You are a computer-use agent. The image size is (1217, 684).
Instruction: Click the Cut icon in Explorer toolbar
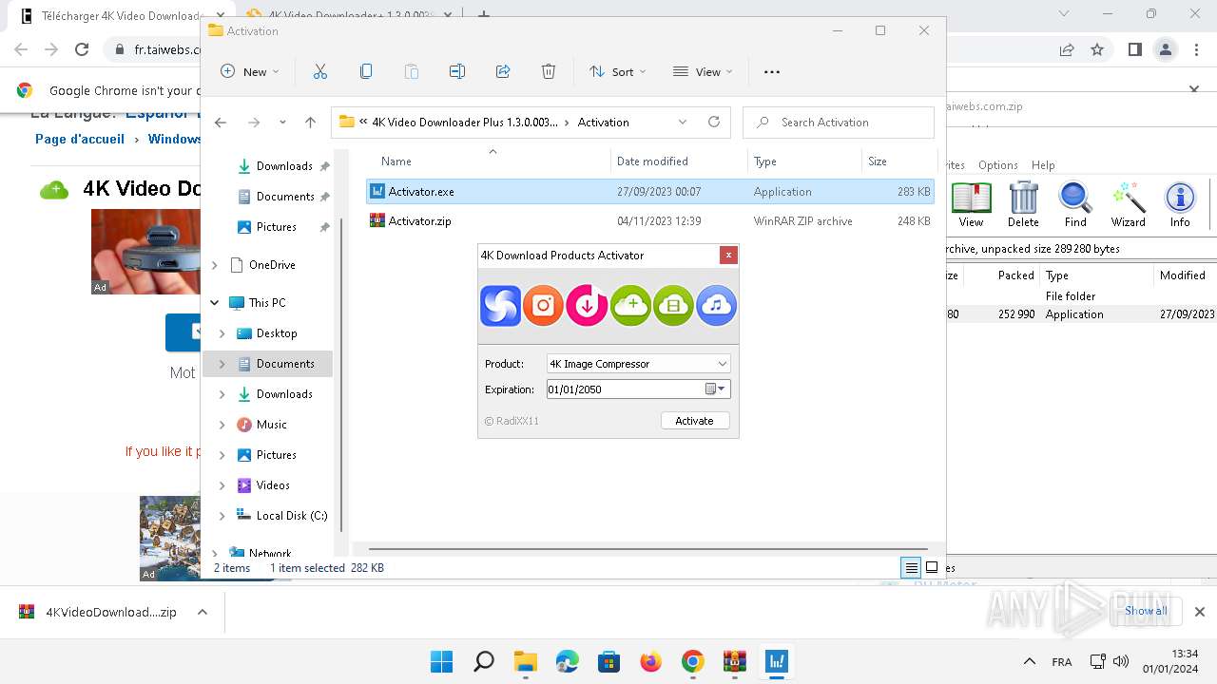320,71
